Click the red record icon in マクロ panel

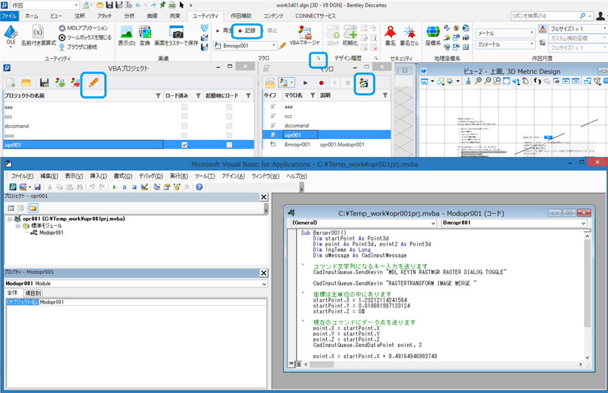point(321,83)
